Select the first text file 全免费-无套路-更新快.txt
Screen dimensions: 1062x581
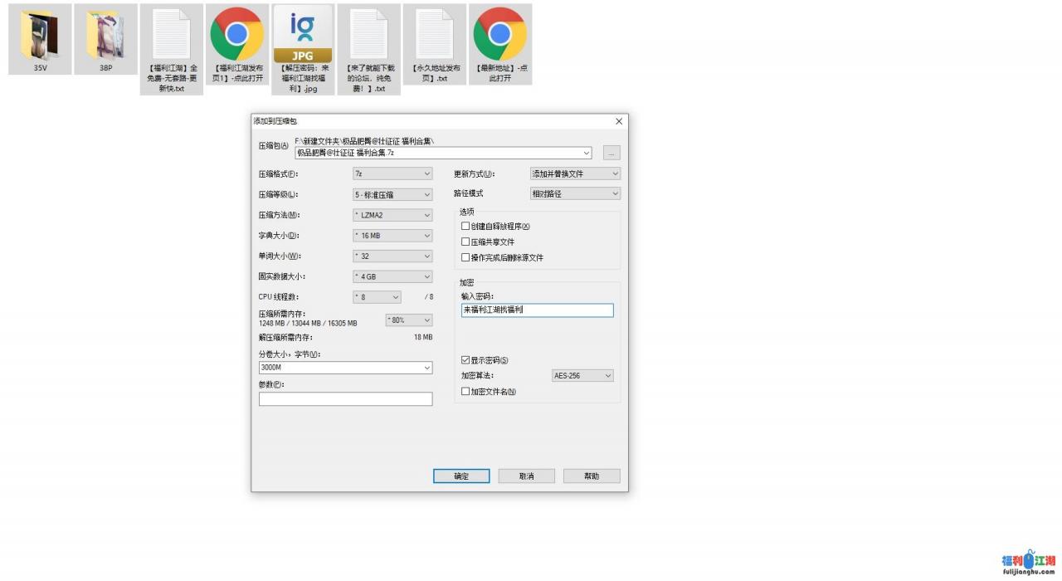point(171,37)
